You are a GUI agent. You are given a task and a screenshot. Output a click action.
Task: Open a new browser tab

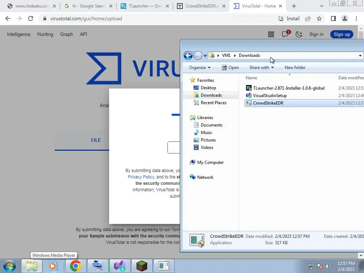click(x=294, y=6)
